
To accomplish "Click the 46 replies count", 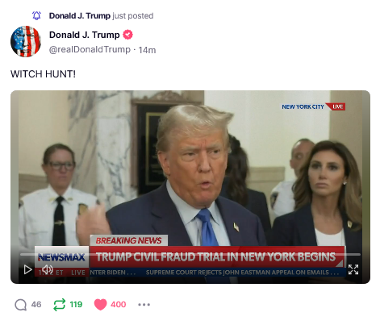I will (x=36, y=305).
